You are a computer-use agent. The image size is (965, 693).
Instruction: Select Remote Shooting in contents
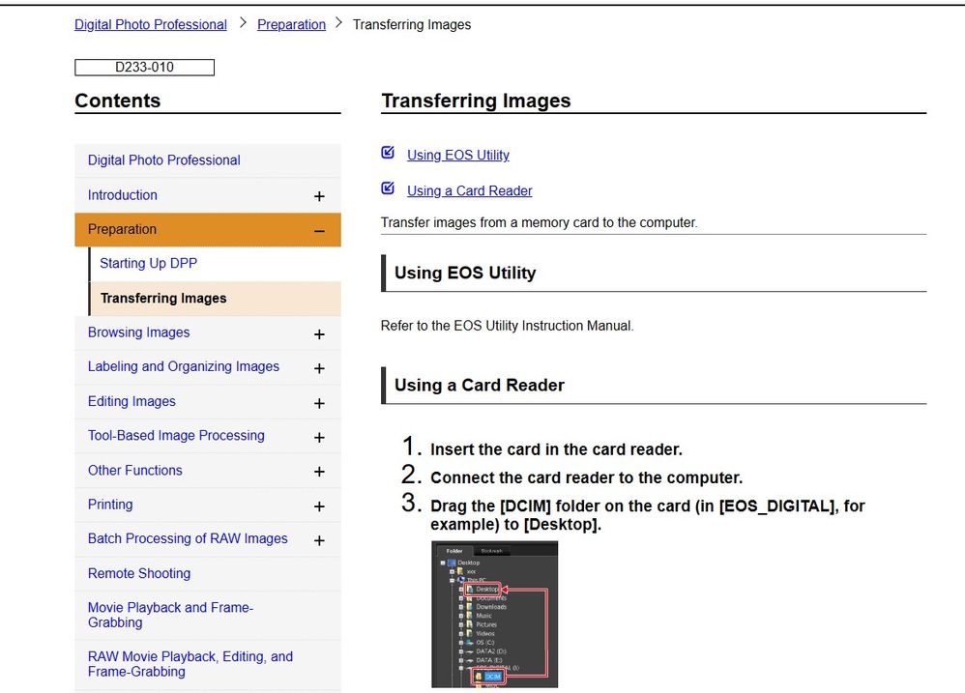tap(139, 573)
